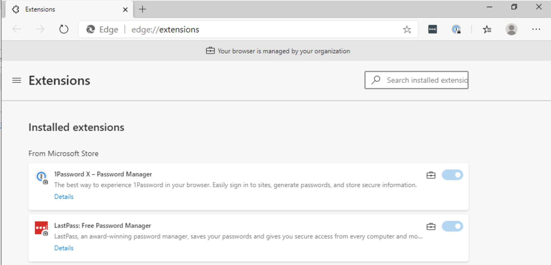Click the 1Password X extension logo
Viewport: 551px width, 265px height.
click(x=41, y=177)
